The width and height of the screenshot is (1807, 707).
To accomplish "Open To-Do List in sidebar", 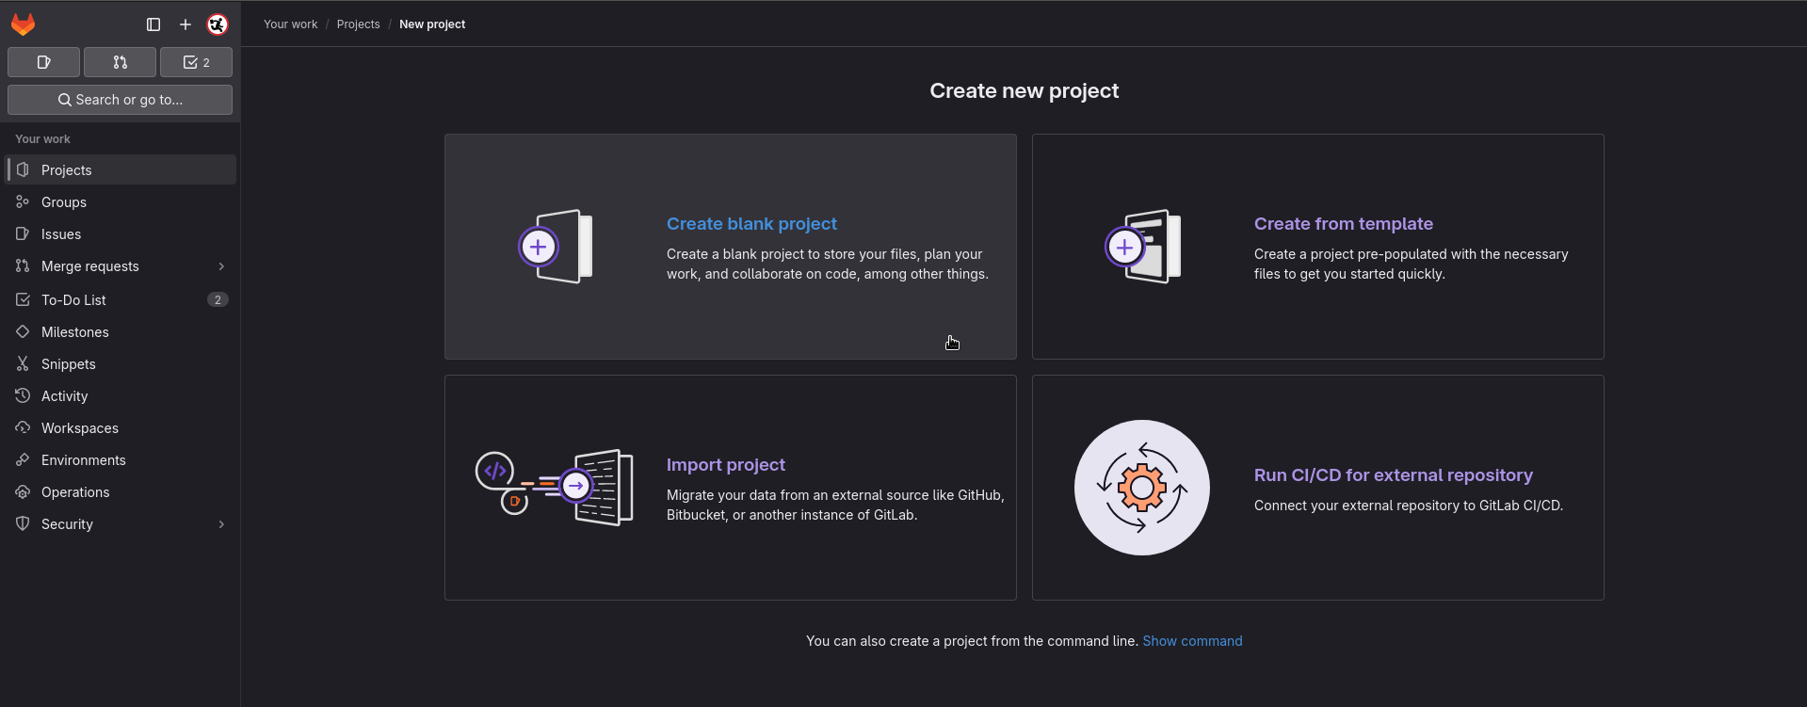I will (121, 299).
